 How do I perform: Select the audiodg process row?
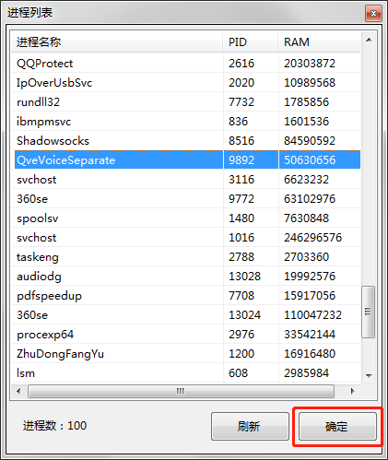coord(186,277)
